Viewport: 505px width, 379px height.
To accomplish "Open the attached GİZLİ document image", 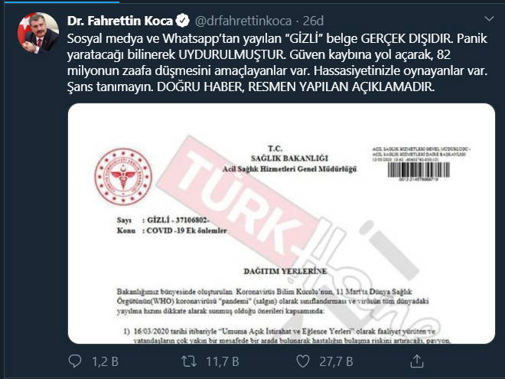I will pos(282,224).
